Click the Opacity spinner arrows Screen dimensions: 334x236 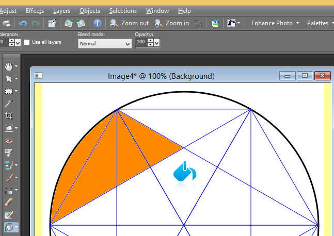point(150,42)
